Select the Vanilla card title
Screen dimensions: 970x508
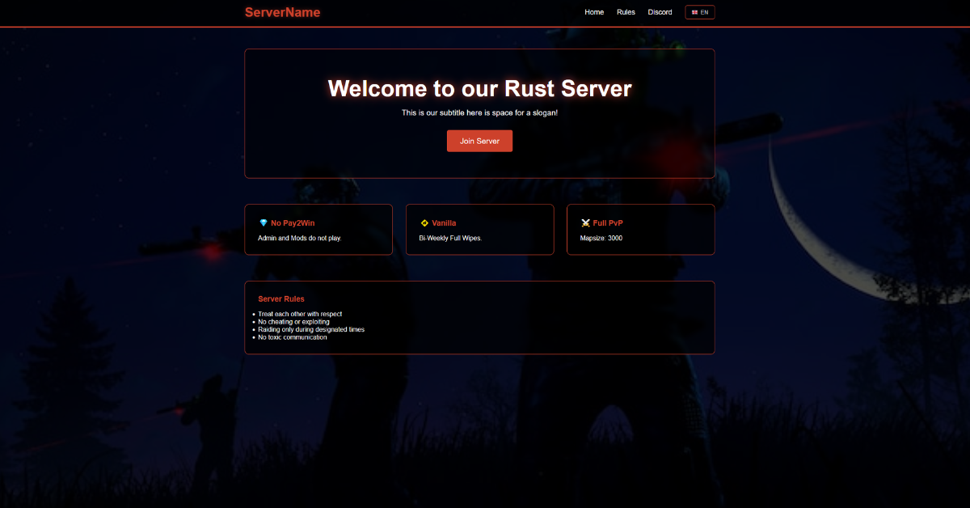[444, 222]
